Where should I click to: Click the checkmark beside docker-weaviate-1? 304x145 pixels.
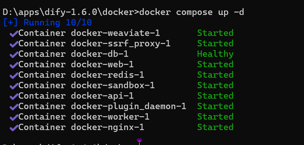tap(14, 34)
